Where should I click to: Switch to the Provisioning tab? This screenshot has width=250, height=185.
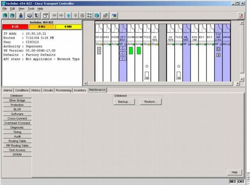click(x=63, y=90)
